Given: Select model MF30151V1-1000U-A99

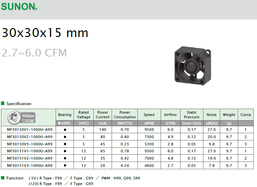Looking at the screenshot, I should pos(30,151).
